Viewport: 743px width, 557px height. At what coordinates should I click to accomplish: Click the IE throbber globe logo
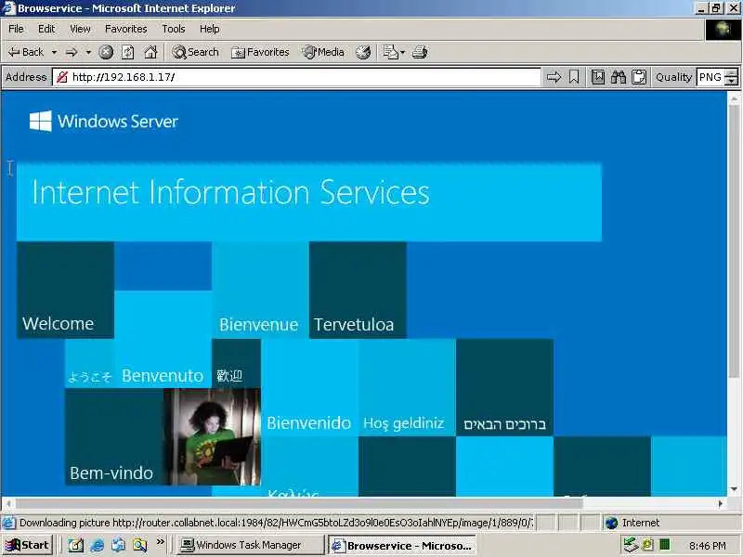[723, 30]
